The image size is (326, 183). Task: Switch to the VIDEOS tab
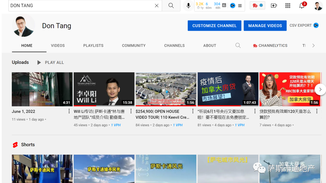tap(58, 46)
